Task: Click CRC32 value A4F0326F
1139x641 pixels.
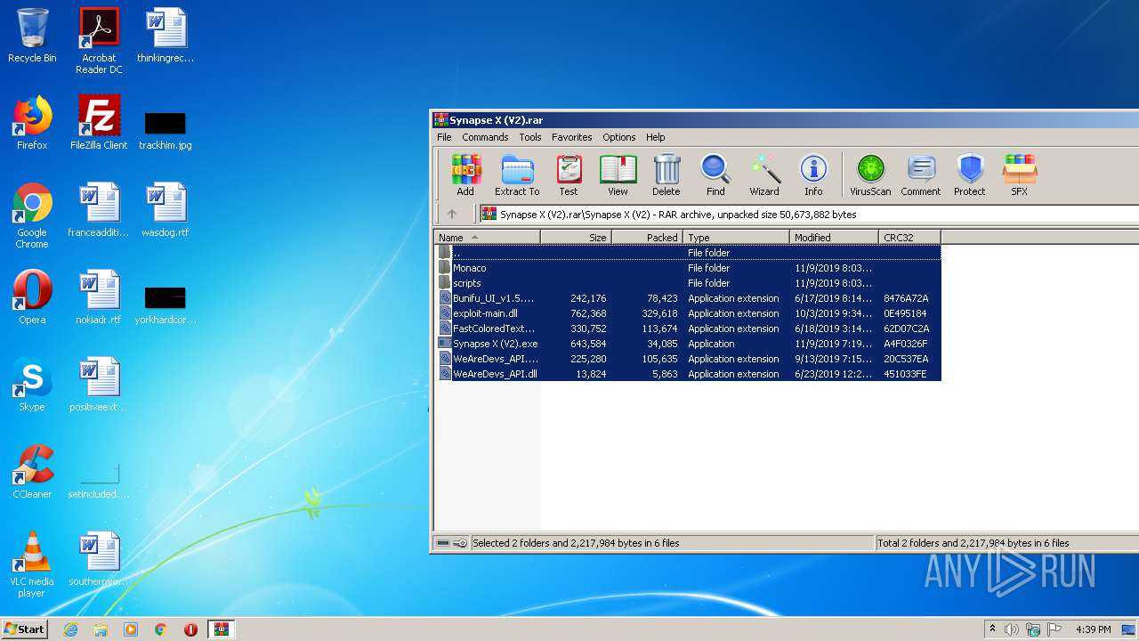Action: coord(906,344)
